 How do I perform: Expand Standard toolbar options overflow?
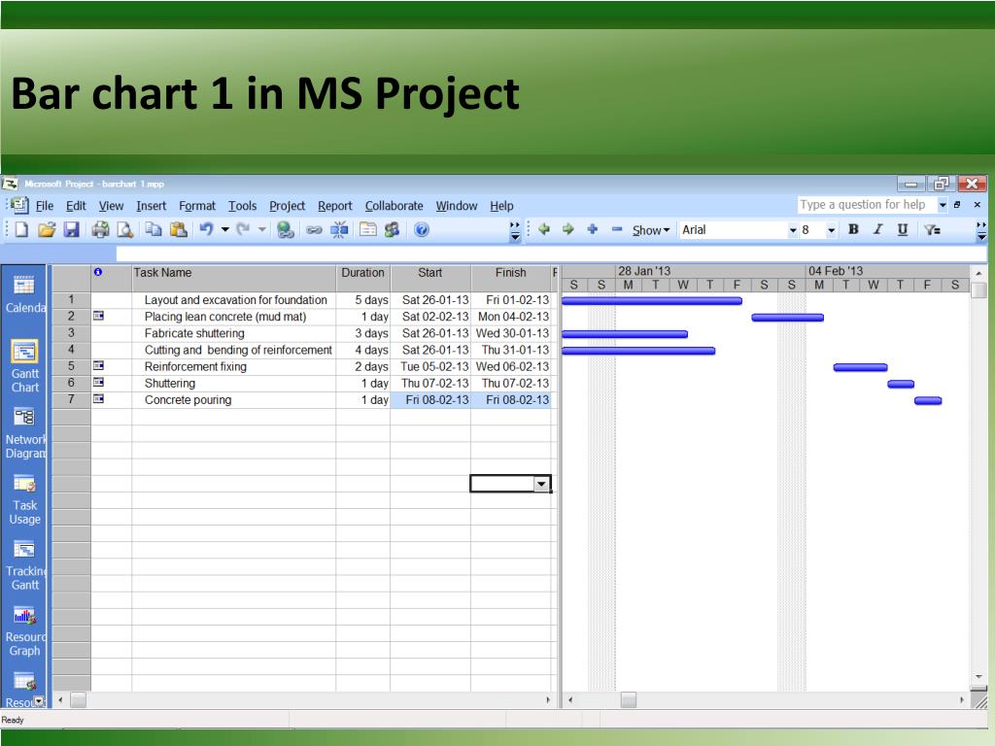(515, 231)
